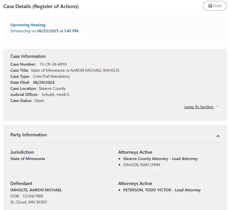Select case type Crim/Traf Mandatory
Image resolution: width=229 pixels, height=210 pixels.
click(x=51, y=76)
